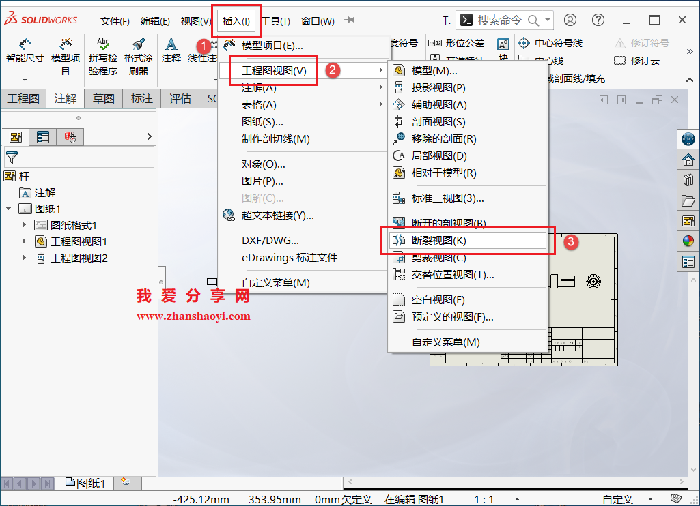Expand the 图纸1 tree node
Screen dimensions: 700x506
[x=10, y=209]
